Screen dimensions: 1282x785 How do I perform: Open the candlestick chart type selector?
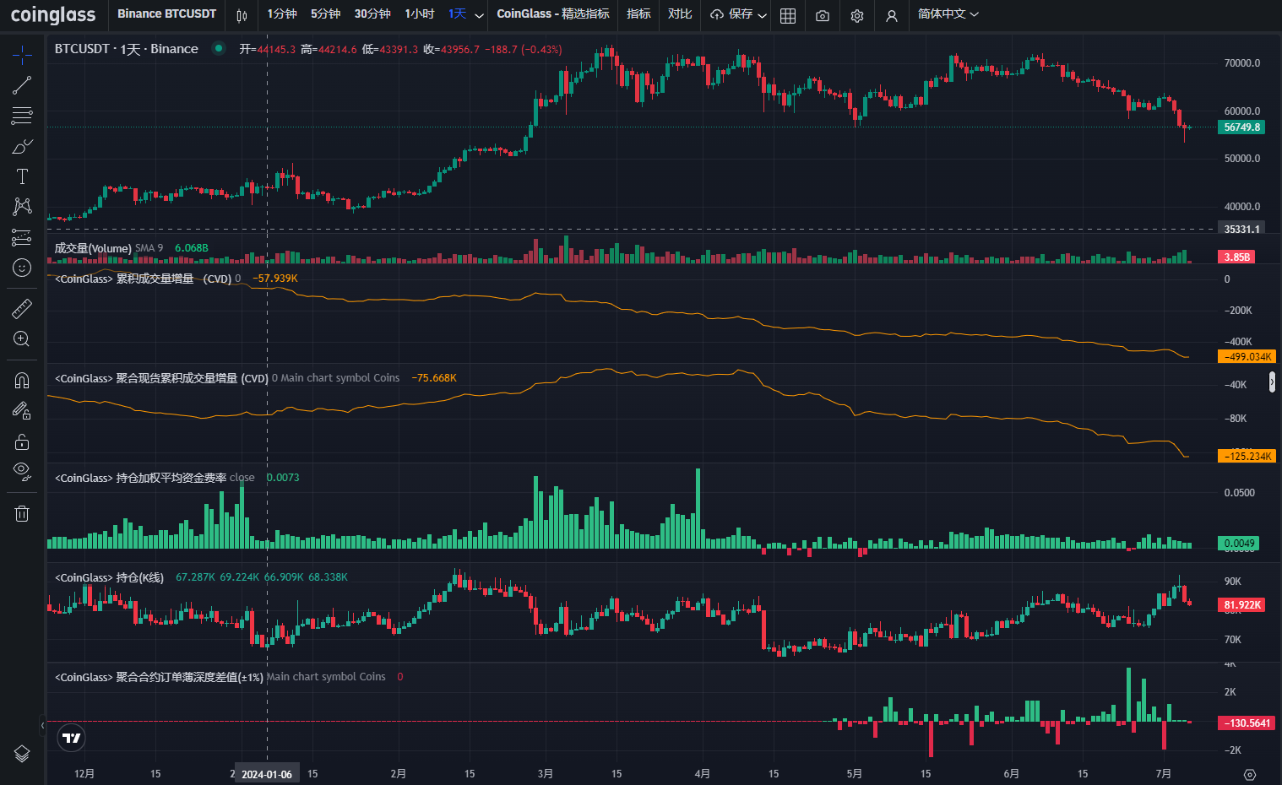tap(242, 15)
